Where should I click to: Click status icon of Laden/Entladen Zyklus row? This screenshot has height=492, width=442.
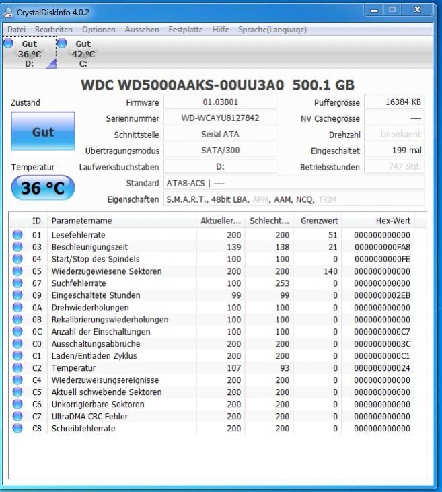pos(17,355)
